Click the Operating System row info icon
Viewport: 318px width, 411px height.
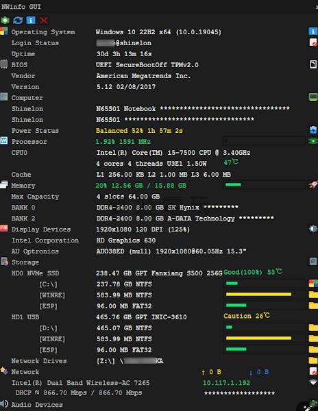pos(313,32)
